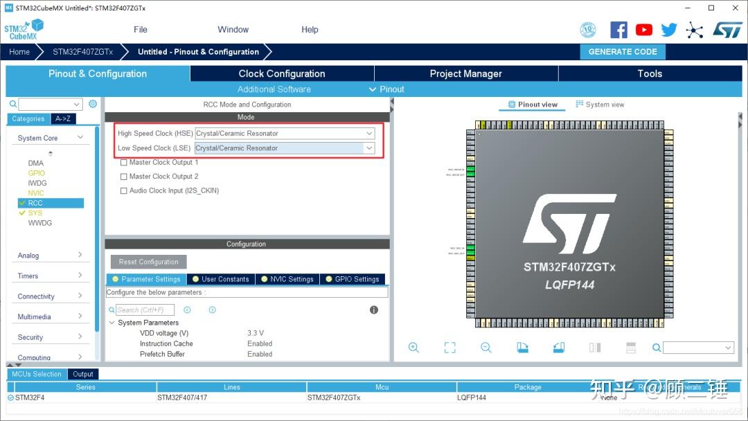Select the NVIC Settings tab
Screen dimensions: 748x421
pyautogui.click(x=287, y=278)
